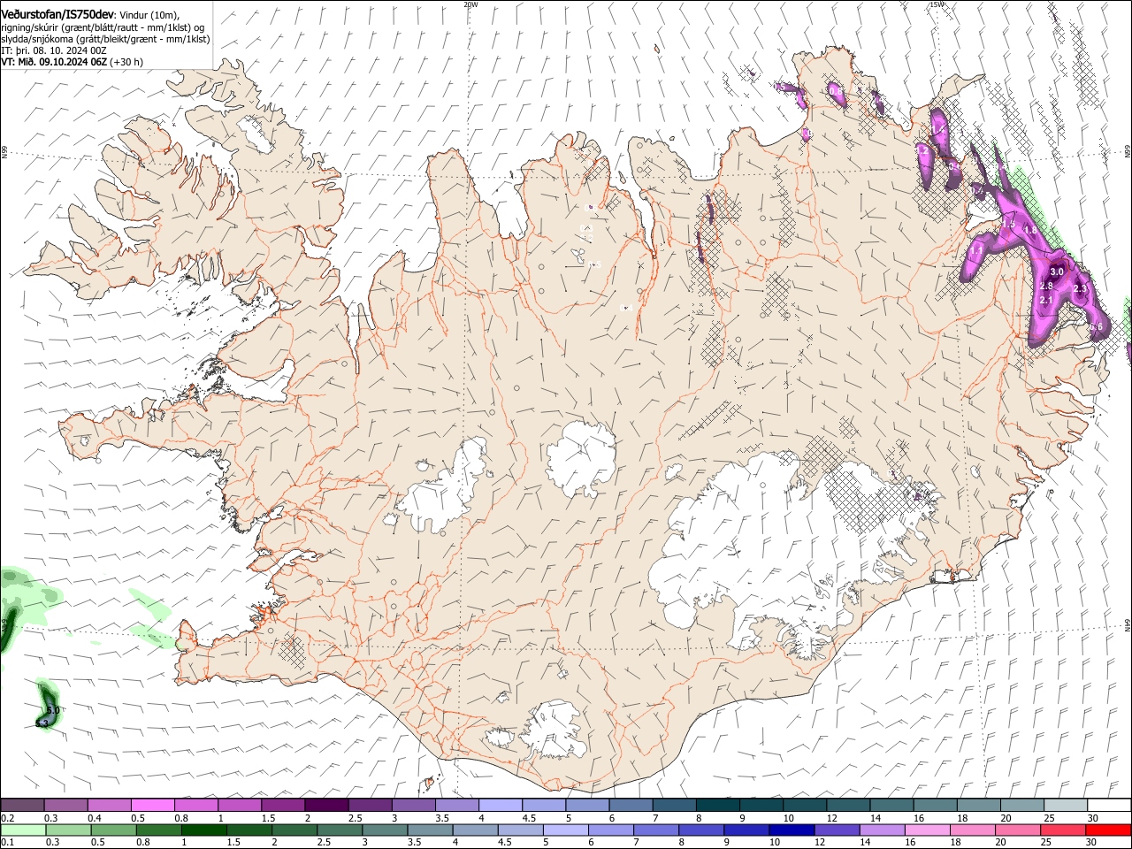
Task: Click the lower scale swatch starting at 2.5
Action: [x=341, y=830]
